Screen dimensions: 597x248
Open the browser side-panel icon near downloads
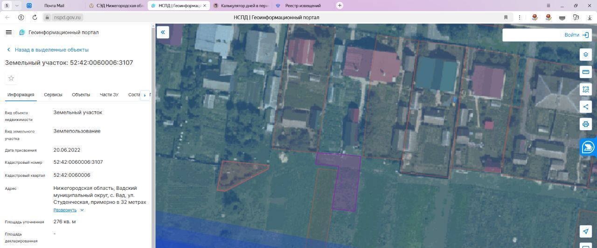pos(576,17)
